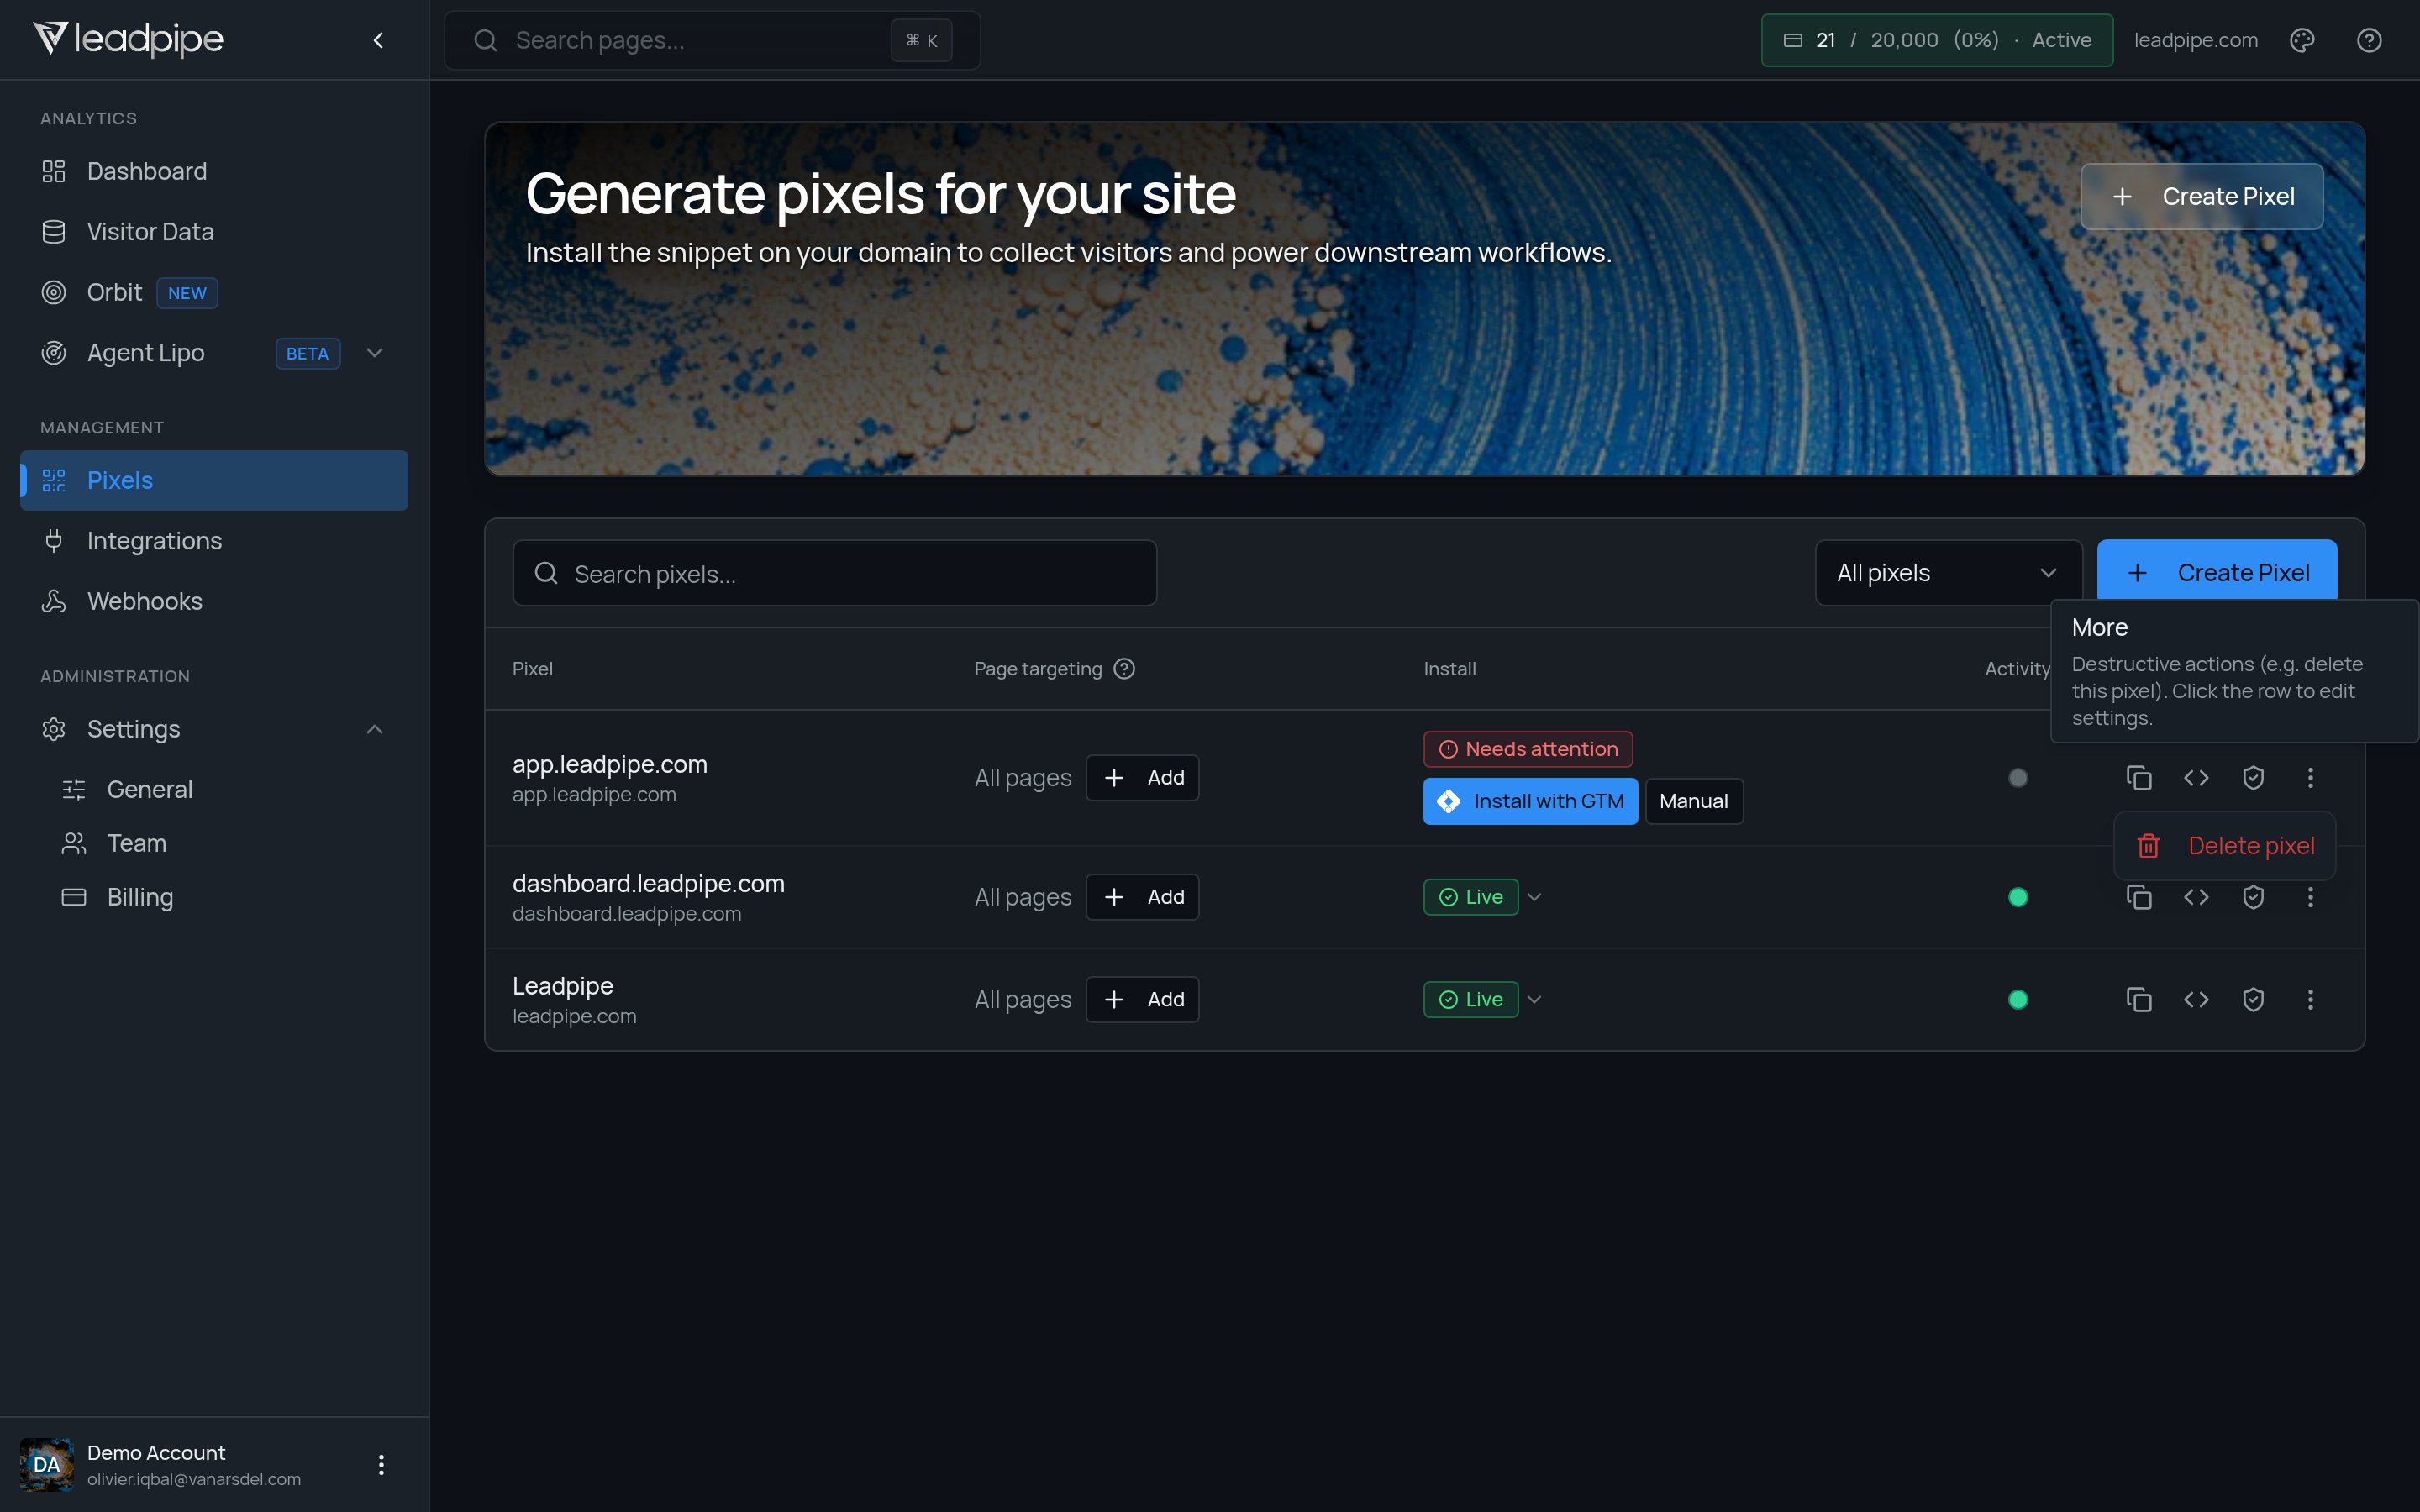This screenshot has width=2420, height=1512.
Task: Copy the dashboard.leadpipe.com pixel snippet
Action: coord(2139,897)
